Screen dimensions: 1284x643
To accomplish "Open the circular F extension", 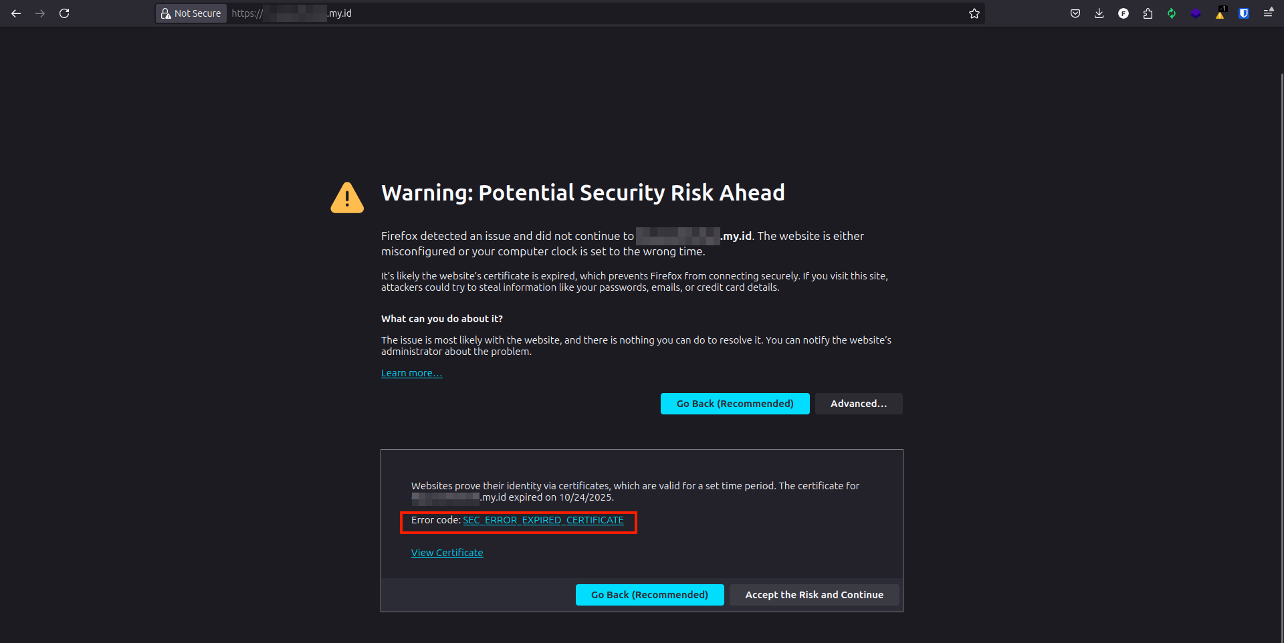I will [x=1123, y=13].
